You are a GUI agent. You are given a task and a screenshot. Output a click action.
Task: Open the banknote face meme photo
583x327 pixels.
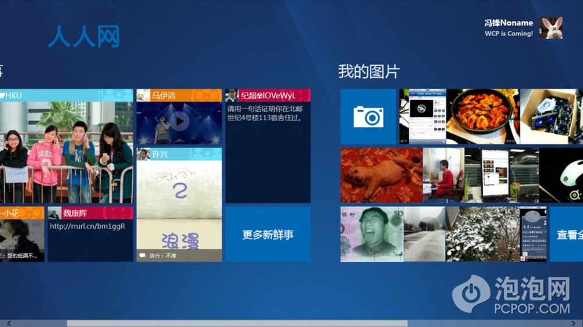tap(372, 234)
